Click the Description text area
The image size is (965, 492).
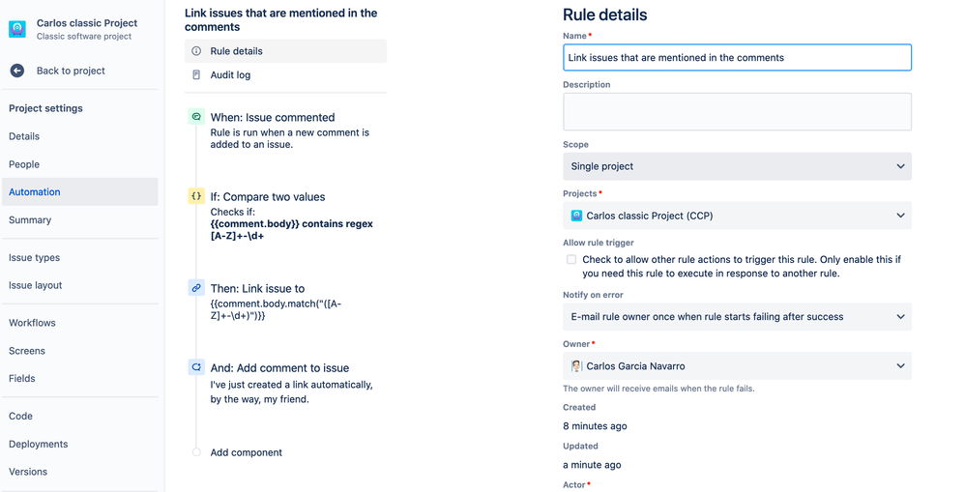click(737, 111)
